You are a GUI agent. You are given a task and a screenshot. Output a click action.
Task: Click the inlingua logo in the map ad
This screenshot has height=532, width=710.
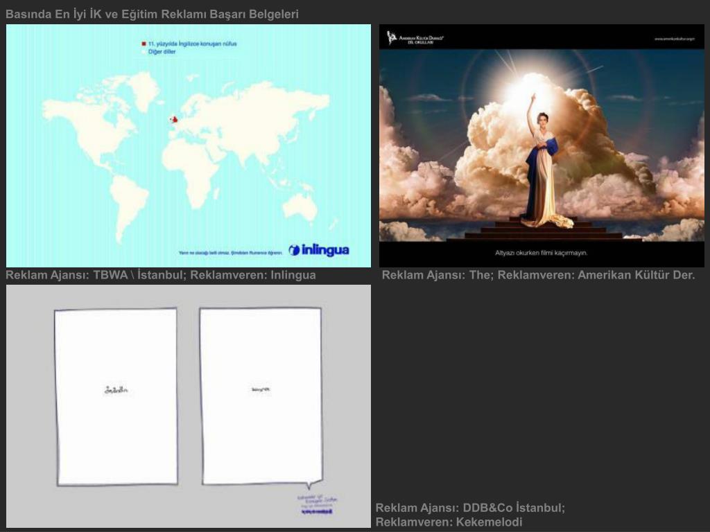(x=319, y=249)
